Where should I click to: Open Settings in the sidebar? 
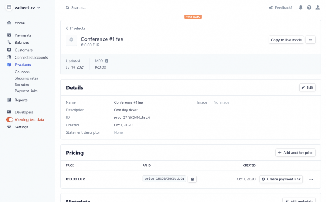click(21, 127)
